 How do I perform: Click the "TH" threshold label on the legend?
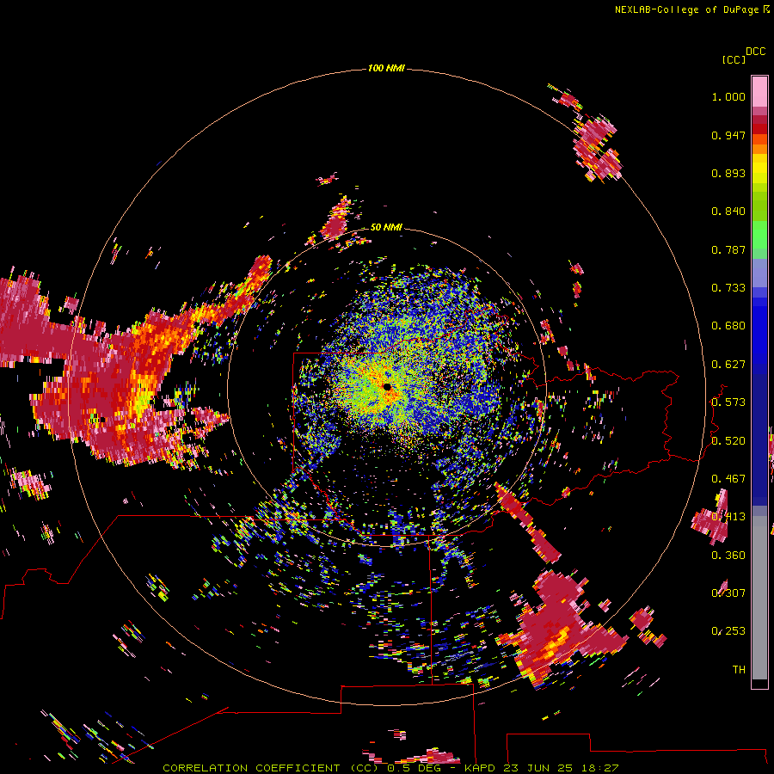pyautogui.click(x=739, y=670)
